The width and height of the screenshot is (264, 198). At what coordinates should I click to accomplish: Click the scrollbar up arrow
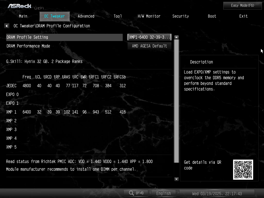point(176,37)
